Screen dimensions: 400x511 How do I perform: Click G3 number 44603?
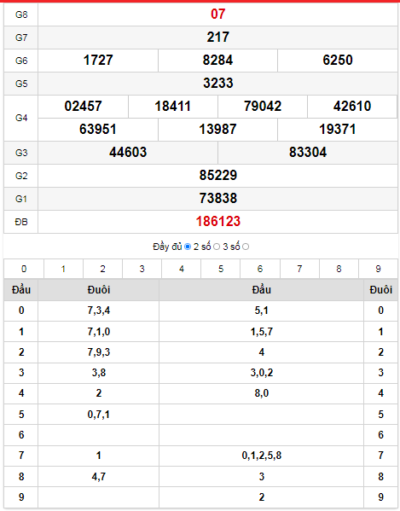128,153
